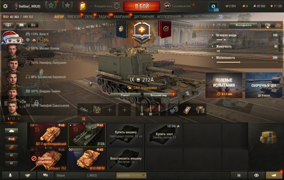Click the Ремонт button

[x=125, y=95]
